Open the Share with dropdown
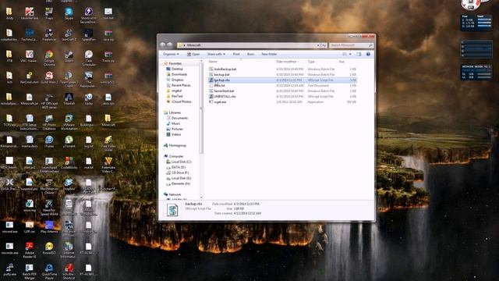 click(x=216, y=54)
